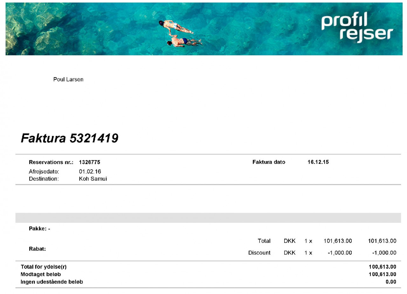
Task: Select the discount amount -1,000.00 at far right
Action: (x=384, y=253)
